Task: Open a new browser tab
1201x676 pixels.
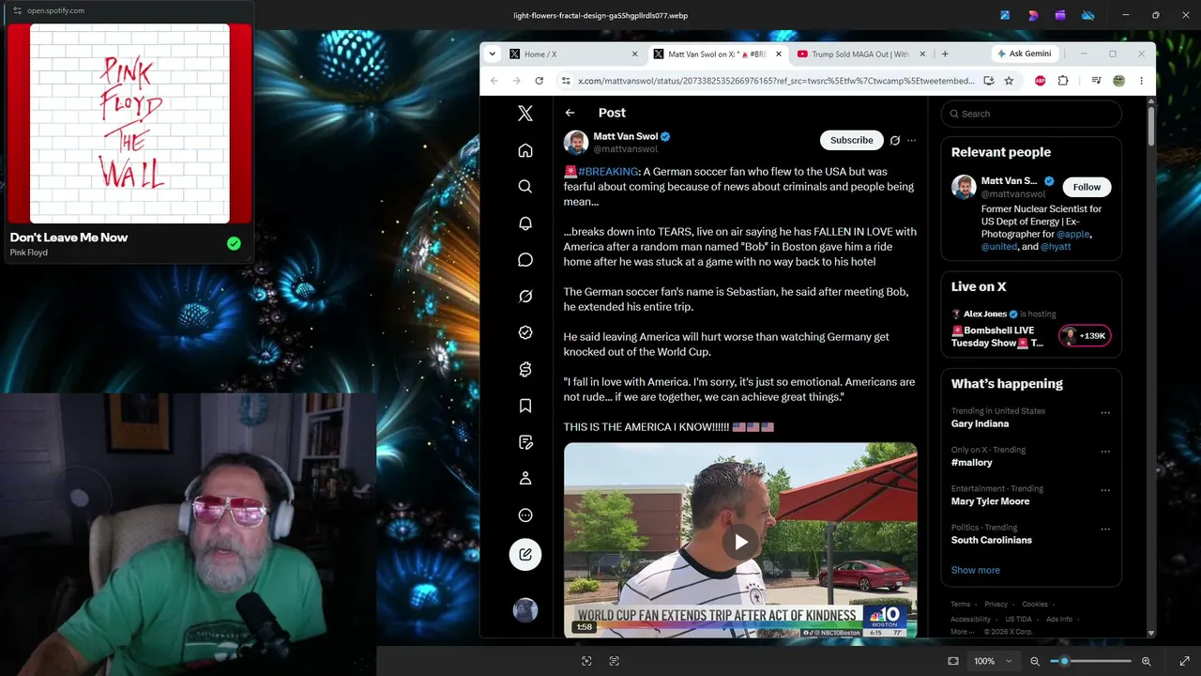Action: (x=945, y=54)
